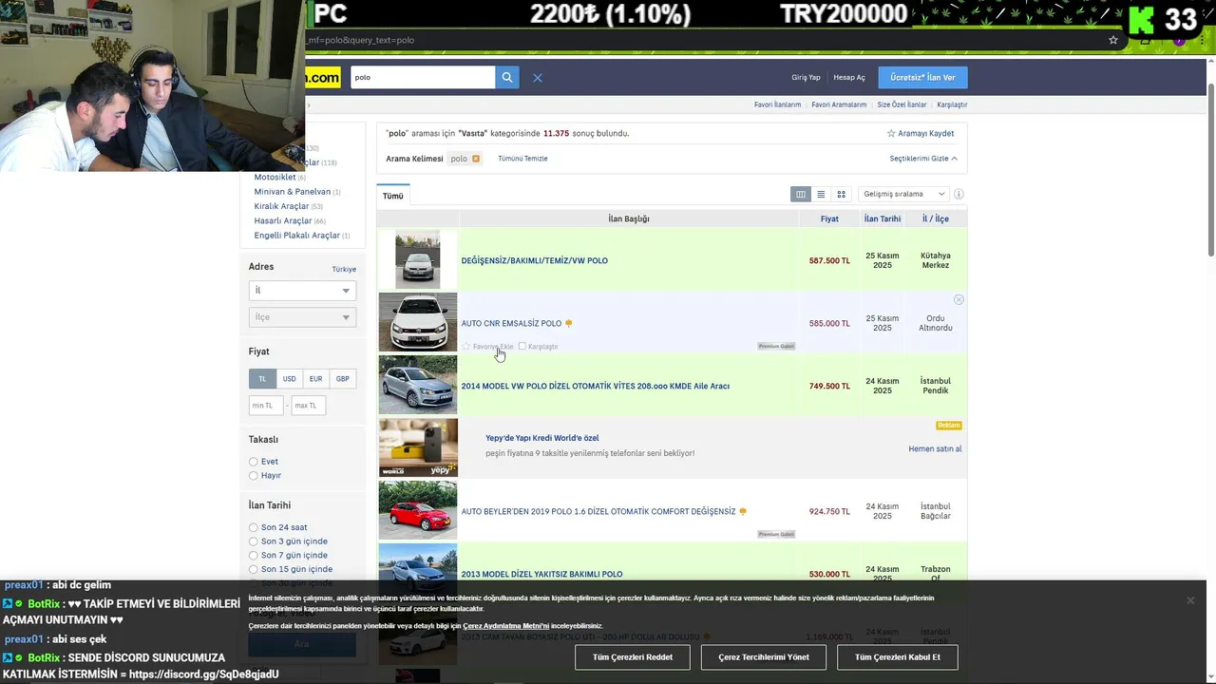Open Kiralık Araçlar category
The width and height of the screenshot is (1216, 684).
point(281,206)
